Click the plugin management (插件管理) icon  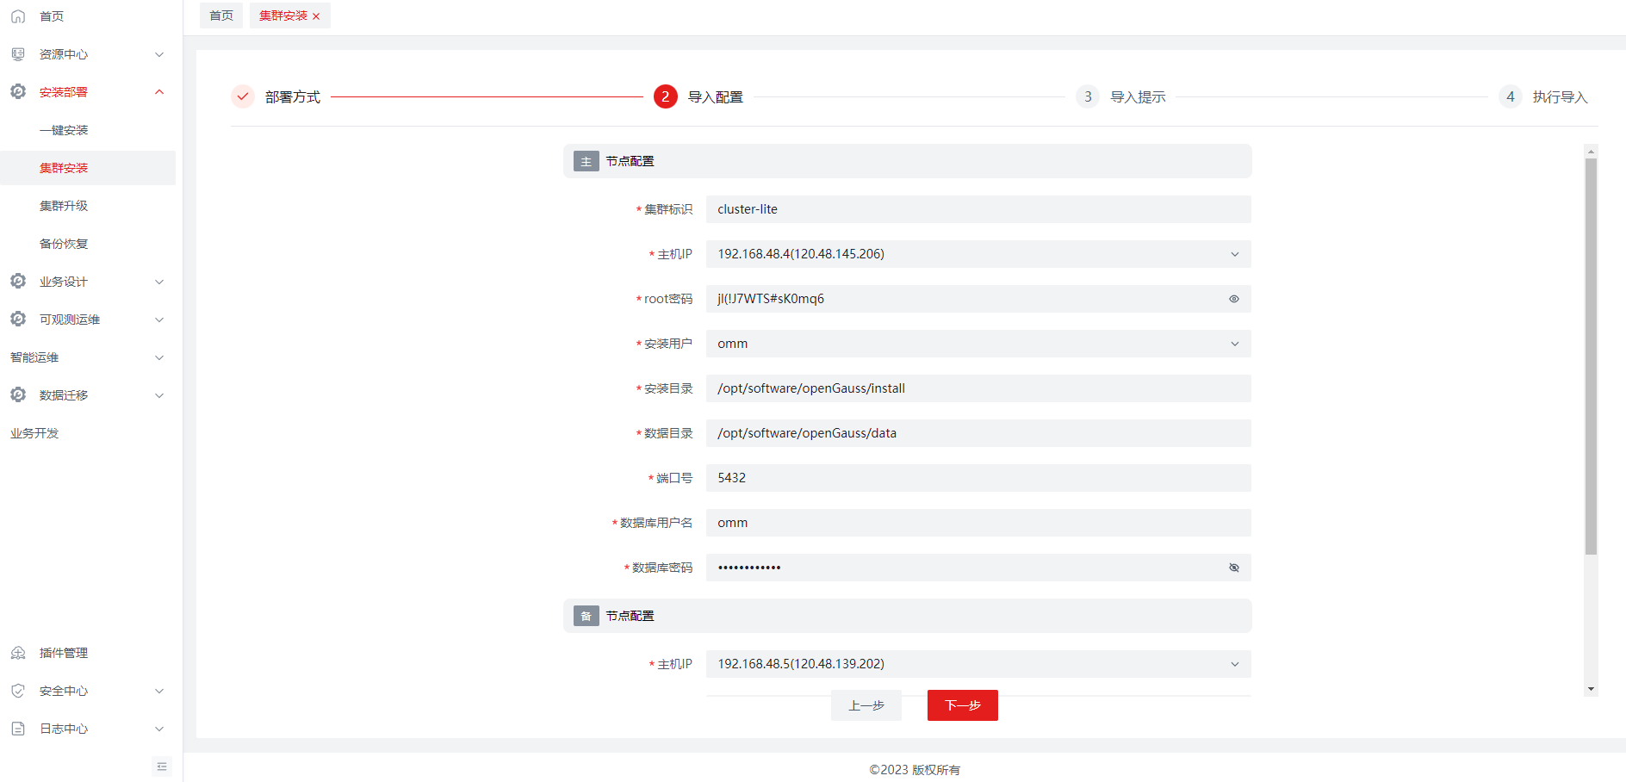click(18, 653)
